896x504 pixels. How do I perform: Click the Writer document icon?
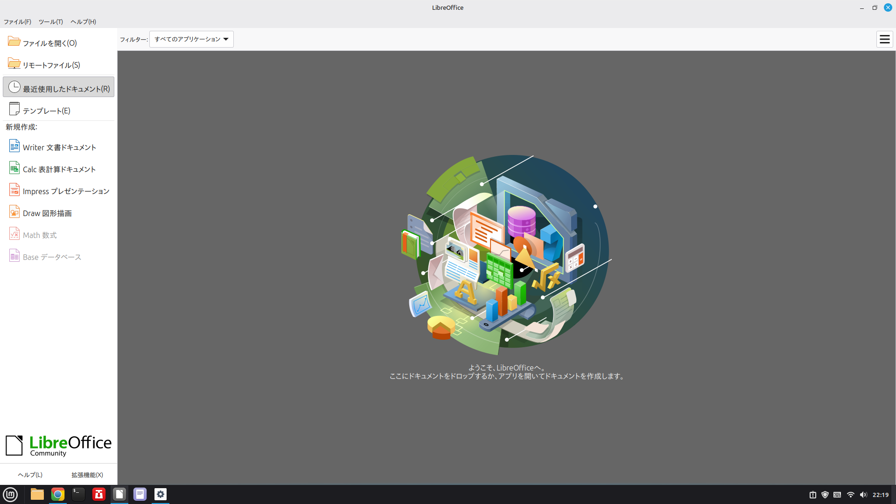(x=14, y=146)
